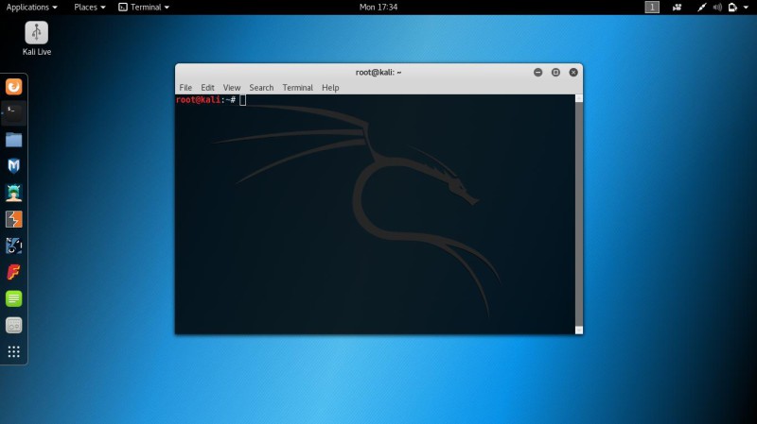Open the Help menu in terminal
The image size is (757, 424).
coord(330,88)
